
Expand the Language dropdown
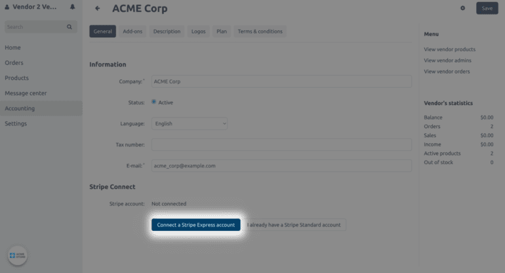pyautogui.click(x=190, y=123)
